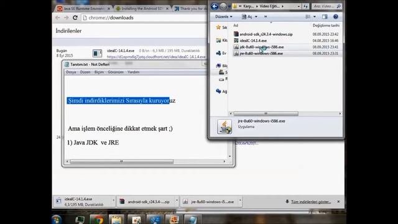Screen dimensions: 398x224
Task: Select the jre-8u60-windows-i586.exe file in Explorer
Action: click(x=261, y=54)
